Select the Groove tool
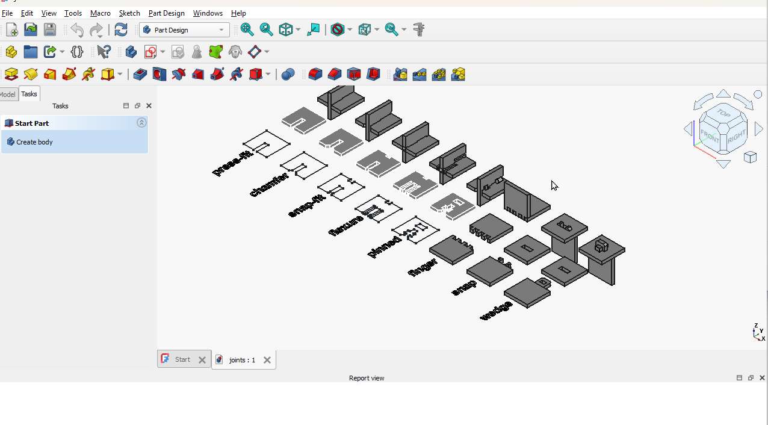This screenshot has height=425, width=768. click(x=178, y=74)
